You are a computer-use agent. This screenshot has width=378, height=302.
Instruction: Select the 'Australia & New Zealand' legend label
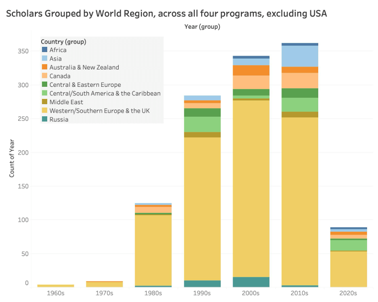[84, 67]
